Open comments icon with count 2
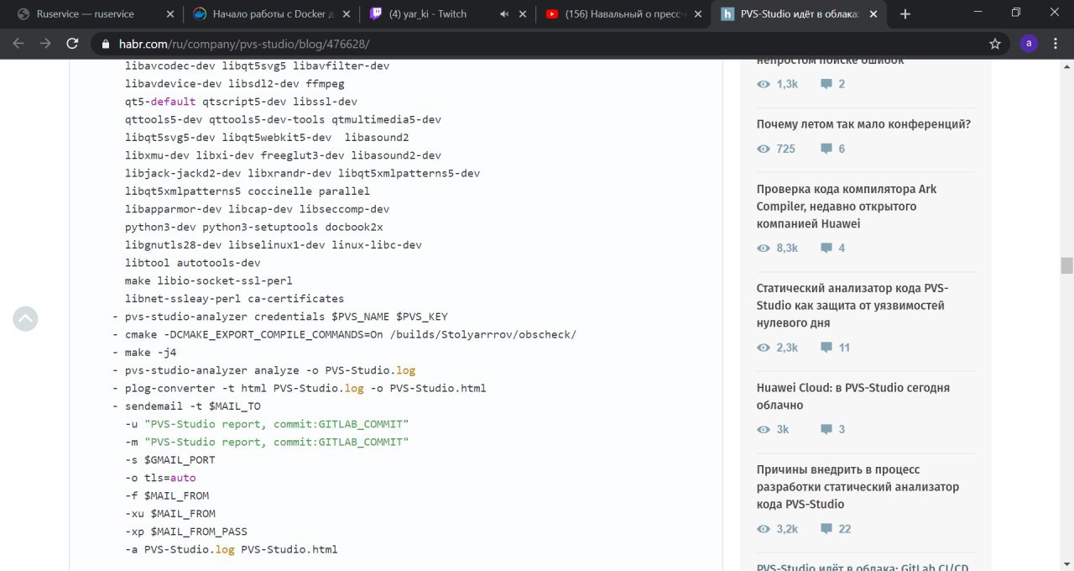Viewport: 1074px width, 571px height. [x=826, y=84]
